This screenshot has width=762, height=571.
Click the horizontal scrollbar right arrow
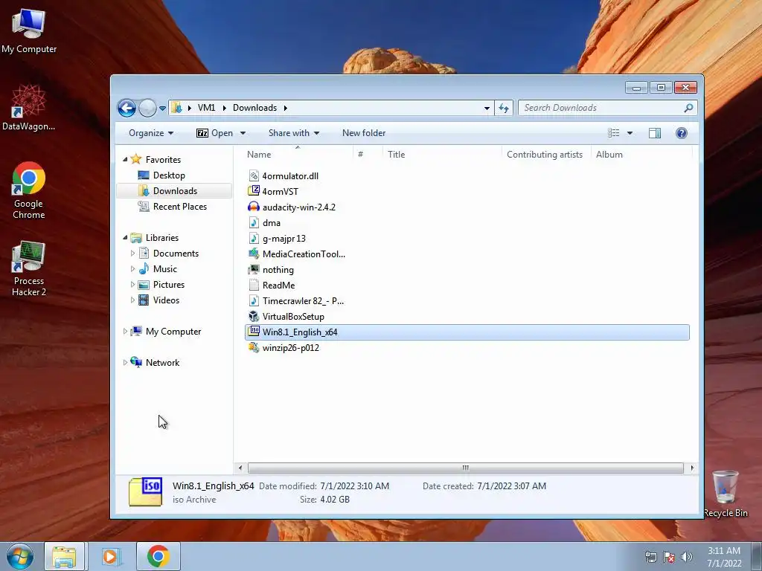tap(692, 468)
